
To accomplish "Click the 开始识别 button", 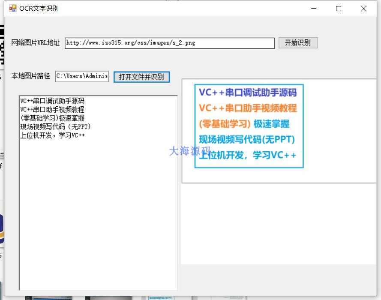I will [298, 43].
